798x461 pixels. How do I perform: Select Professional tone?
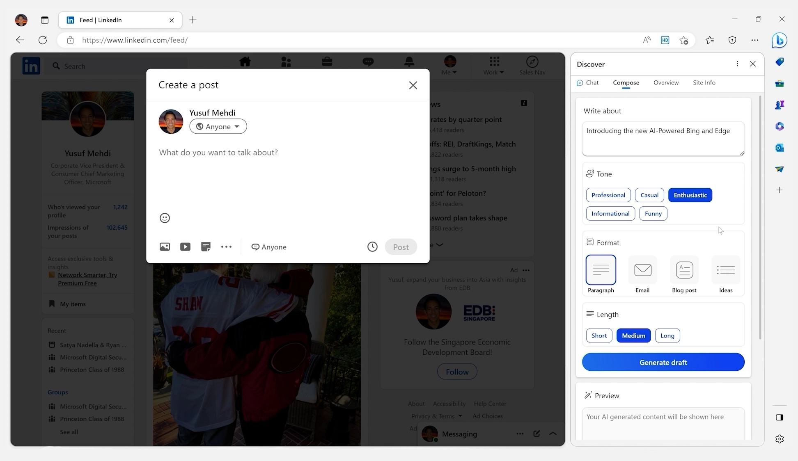(x=608, y=195)
